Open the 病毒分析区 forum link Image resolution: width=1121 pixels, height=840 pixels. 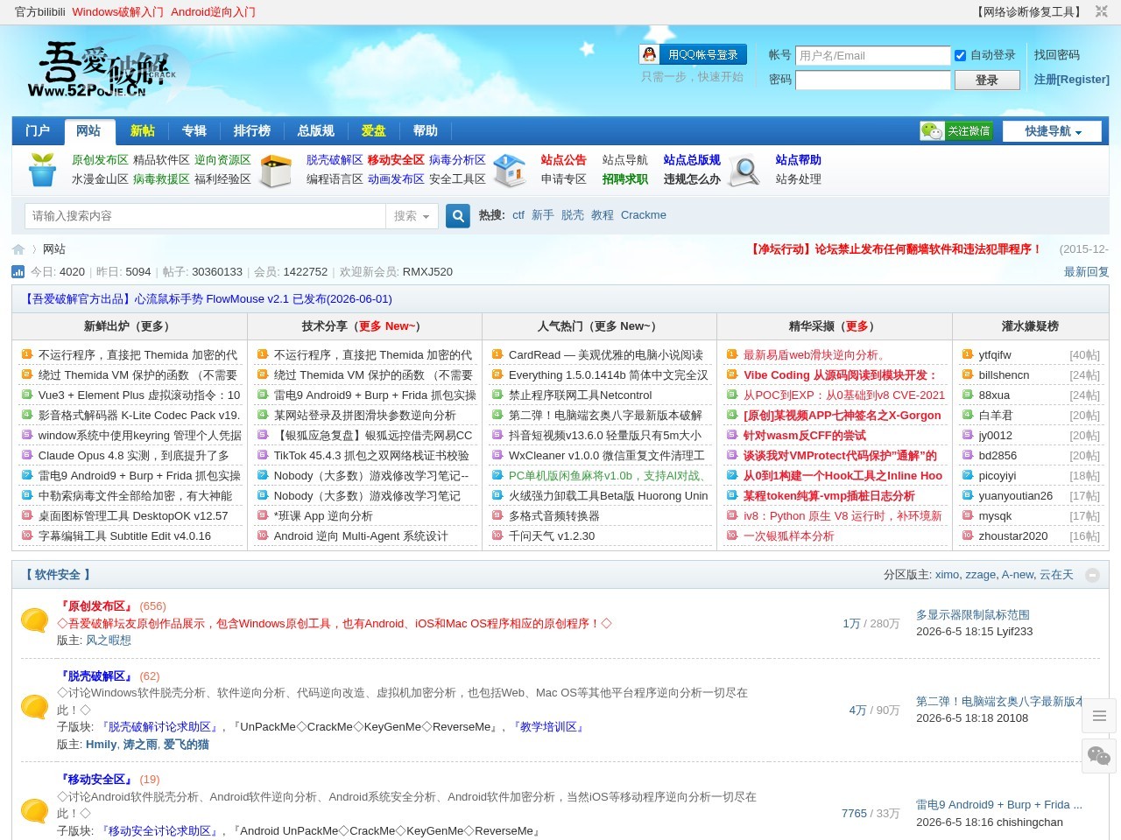(x=457, y=160)
